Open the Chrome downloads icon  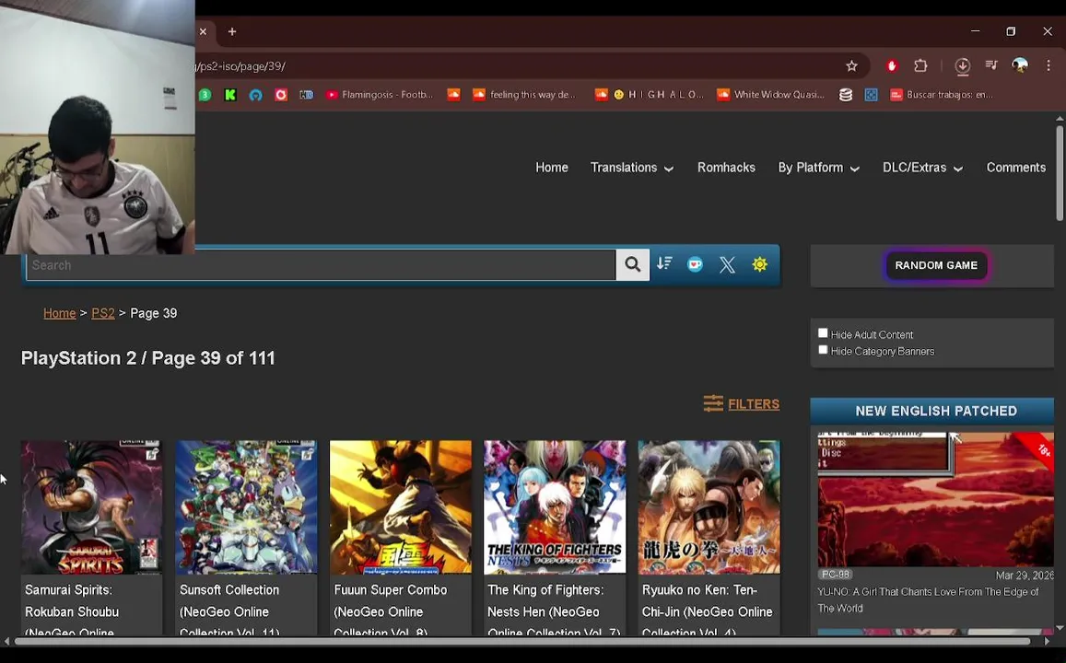[x=962, y=66]
